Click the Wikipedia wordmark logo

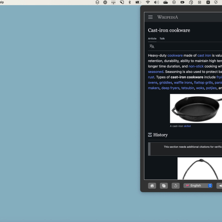(x=167, y=17)
